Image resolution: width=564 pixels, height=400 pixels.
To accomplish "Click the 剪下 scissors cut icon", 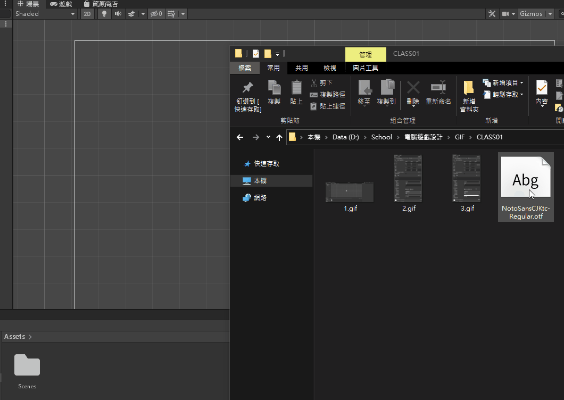I will [314, 83].
